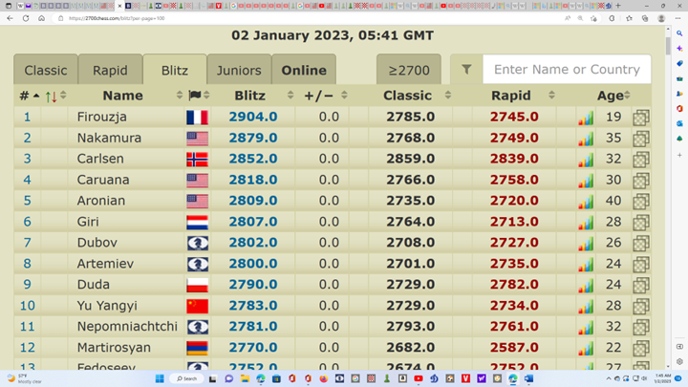Viewport: 688px width, 387px height.
Task: Sort by the Rapid rating column
Action: [x=511, y=96]
